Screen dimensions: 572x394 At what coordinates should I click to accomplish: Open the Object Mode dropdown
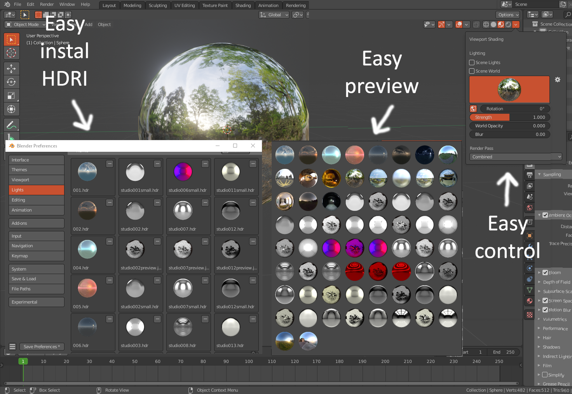25,24
